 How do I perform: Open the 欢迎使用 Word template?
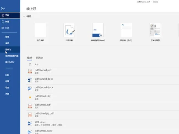98,32
